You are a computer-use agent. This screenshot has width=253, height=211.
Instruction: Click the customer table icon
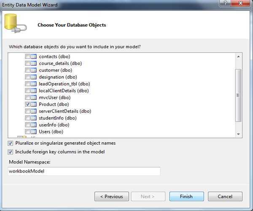tap(34, 70)
